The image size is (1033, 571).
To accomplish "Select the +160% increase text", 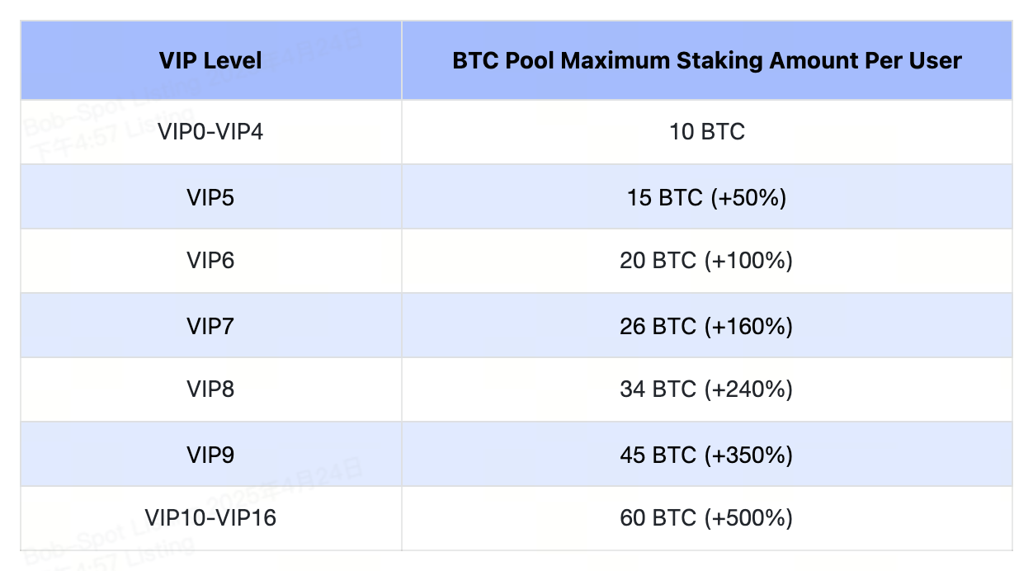I will pos(748,325).
